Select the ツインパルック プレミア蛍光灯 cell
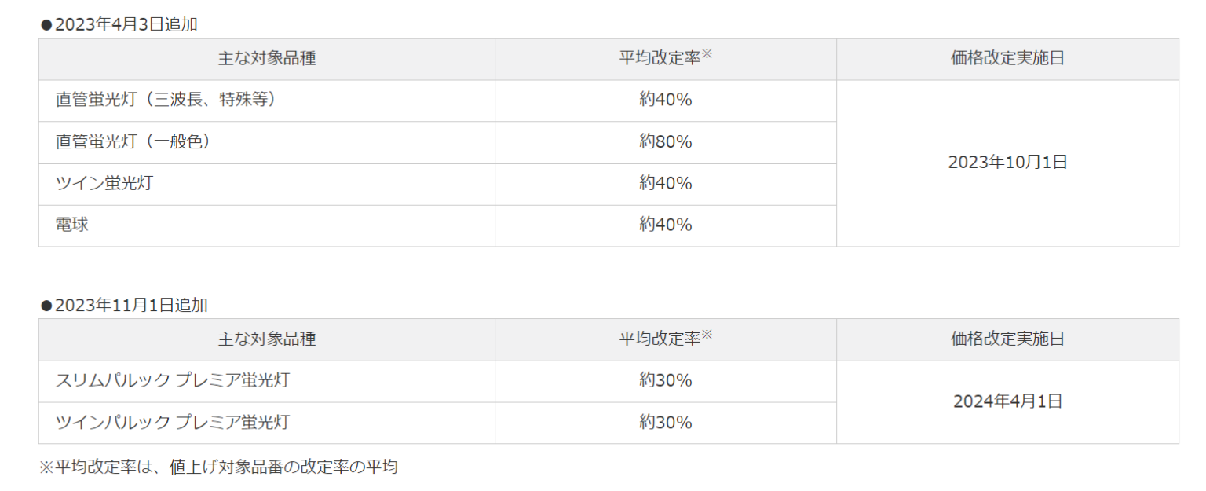This screenshot has height=491, width=1206. 173,423
